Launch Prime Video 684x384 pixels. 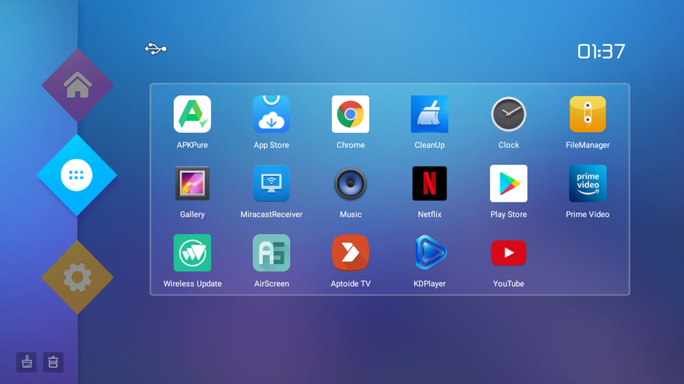(588, 183)
